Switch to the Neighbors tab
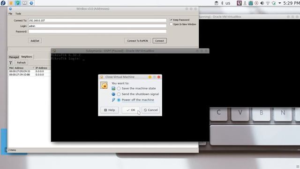The image size is (300, 169). point(27,57)
